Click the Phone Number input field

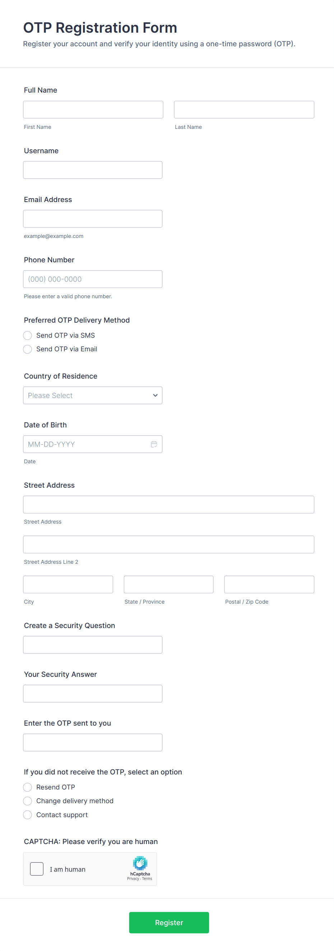(x=92, y=279)
